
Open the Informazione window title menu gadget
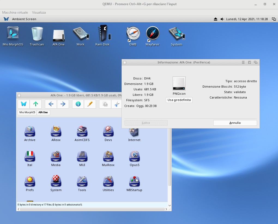(243, 62)
